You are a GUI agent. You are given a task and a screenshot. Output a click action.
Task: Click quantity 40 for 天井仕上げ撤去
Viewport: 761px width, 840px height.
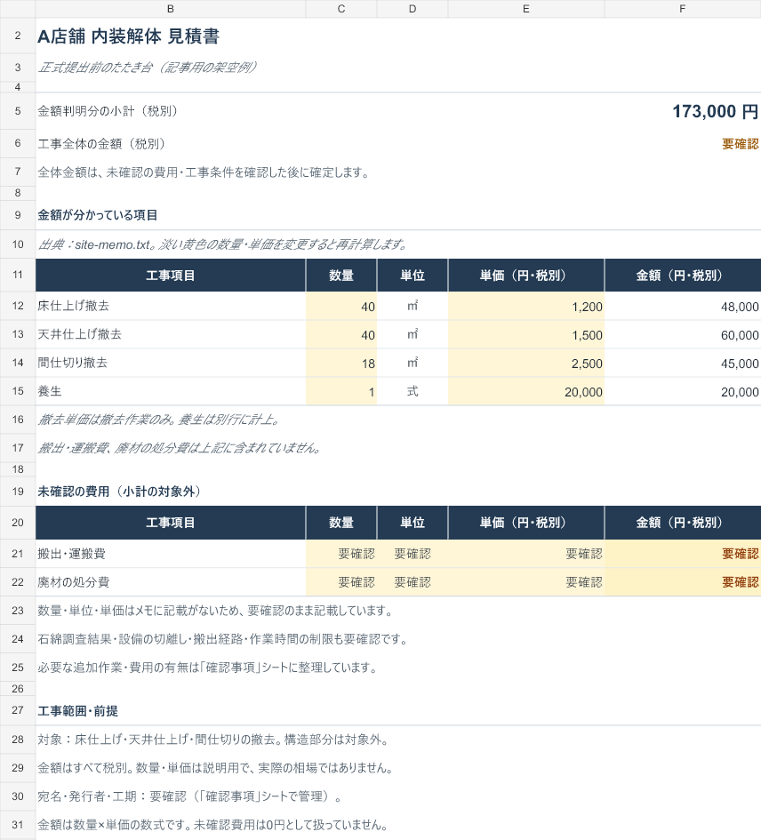point(340,335)
